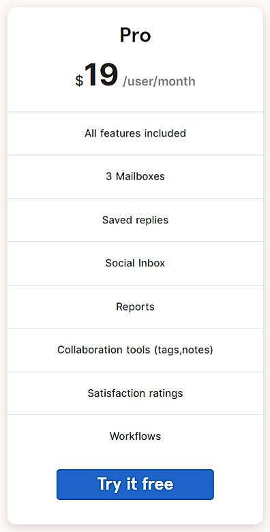Select the All features included row
Screen dimensions: 270x532
tap(135, 133)
